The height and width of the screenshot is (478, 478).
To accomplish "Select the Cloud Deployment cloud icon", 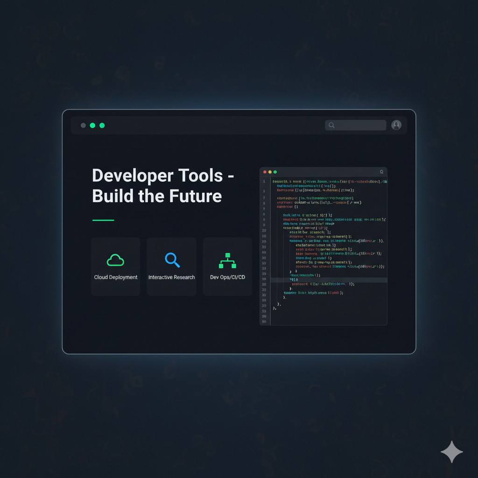I will click(115, 260).
